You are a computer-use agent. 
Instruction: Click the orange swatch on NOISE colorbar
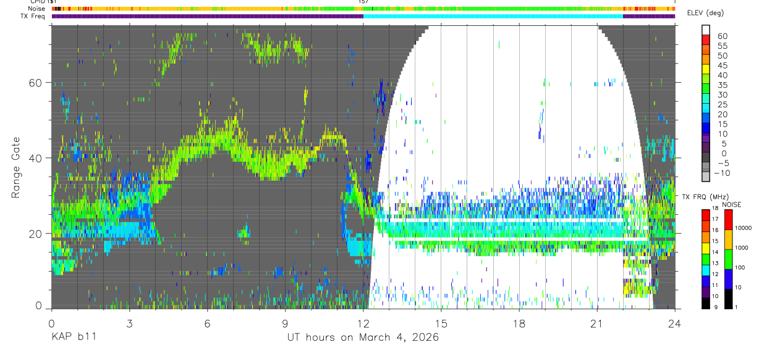727,239
